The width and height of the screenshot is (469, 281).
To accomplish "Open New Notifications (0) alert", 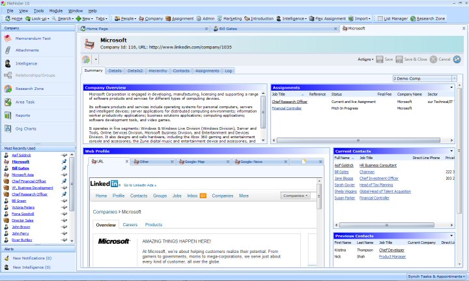I will click(x=32, y=258).
